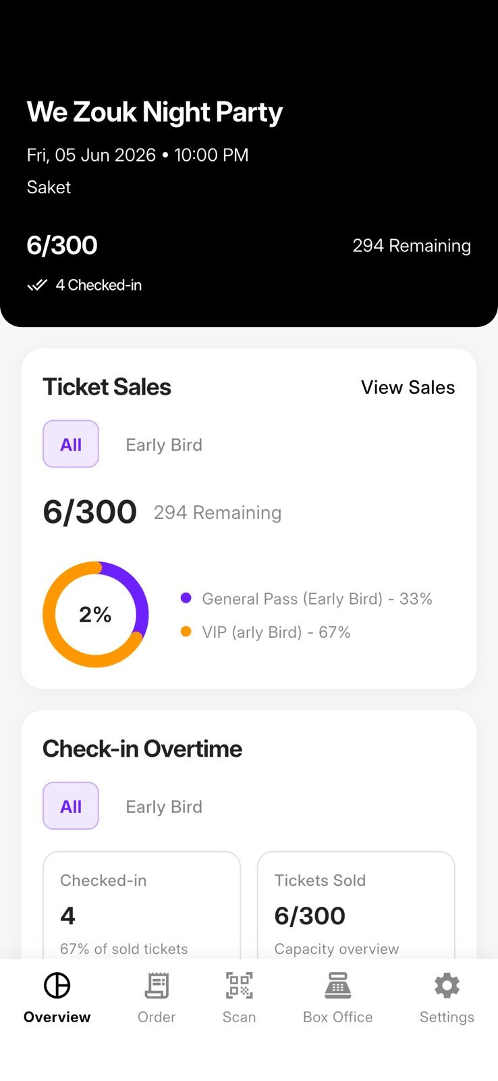Click the purple General Pass legend dot
Image resolution: width=498 pixels, height=1081 pixels.
186,598
